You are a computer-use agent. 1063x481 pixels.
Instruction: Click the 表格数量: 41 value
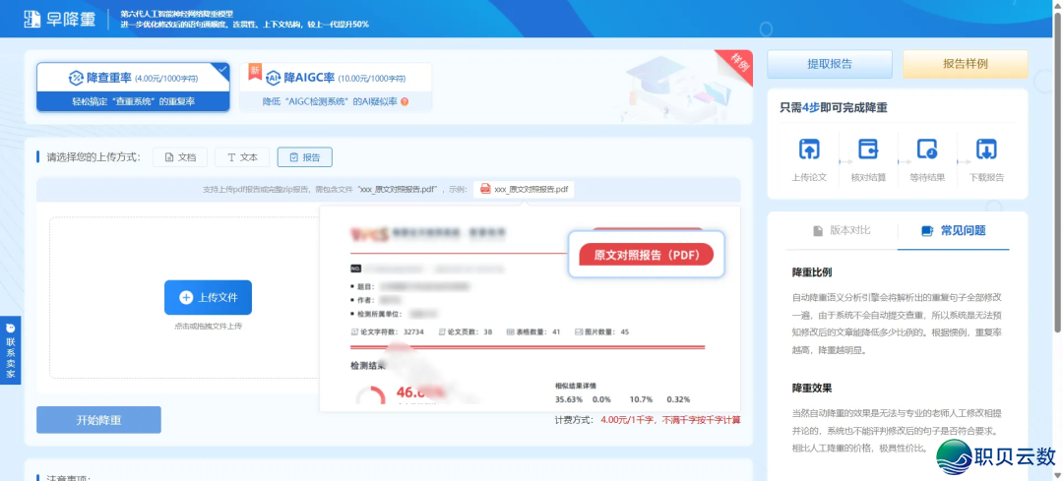pyautogui.click(x=533, y=331)
